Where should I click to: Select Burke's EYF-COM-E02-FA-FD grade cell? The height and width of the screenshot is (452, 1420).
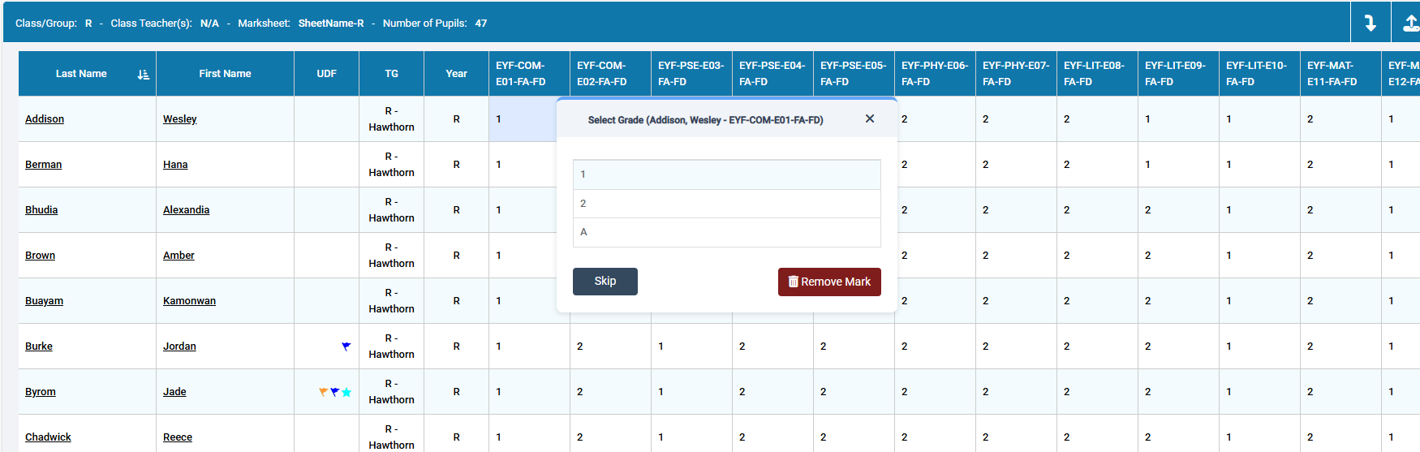coord(610,347)
